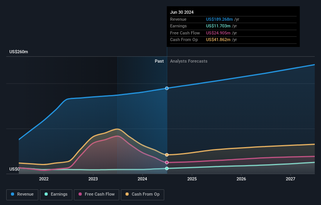The width and height of the screenshot is (321, 205).
Task: Click the Past section label
Action: 159,61
